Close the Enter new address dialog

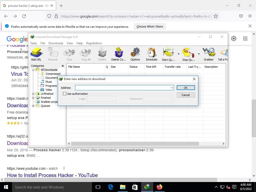(x=194, y=79)
